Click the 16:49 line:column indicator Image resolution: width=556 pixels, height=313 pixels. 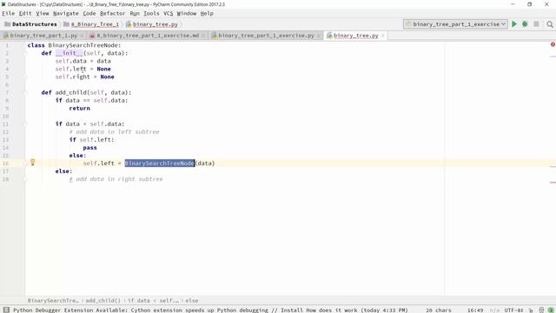(475, 310)
